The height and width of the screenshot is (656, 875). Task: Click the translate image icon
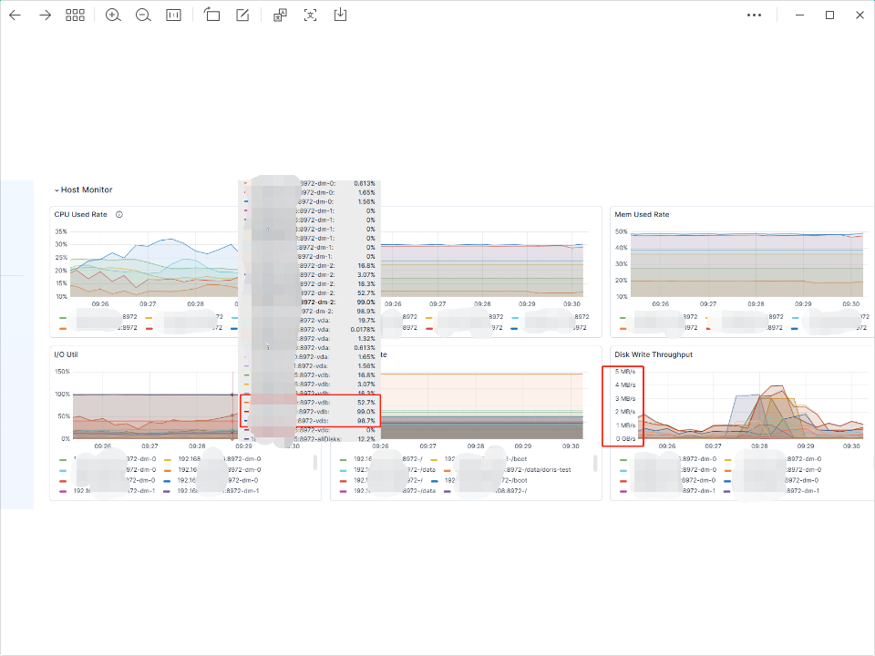280,15
